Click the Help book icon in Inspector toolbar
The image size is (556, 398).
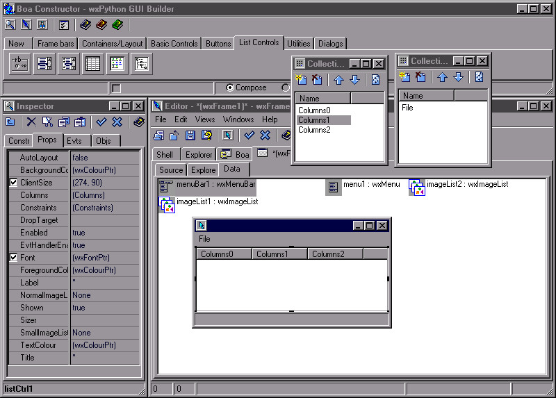click(138, 122)
